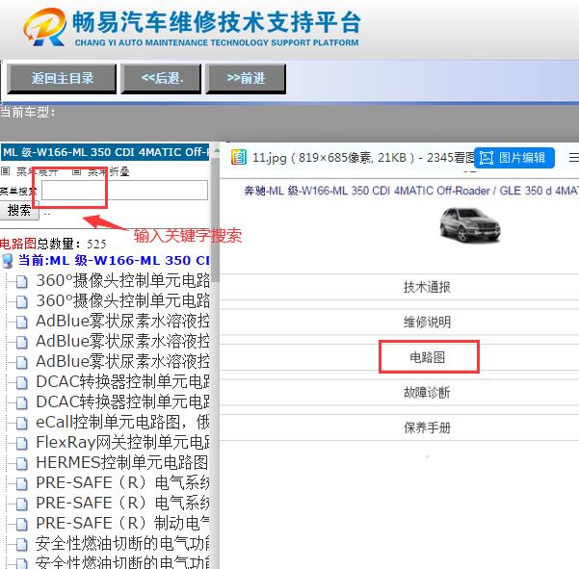This screenshot has width=579, height=569.
Task: Open FlexRay网关控制单元 circuit entry
Action: [122, 443]
